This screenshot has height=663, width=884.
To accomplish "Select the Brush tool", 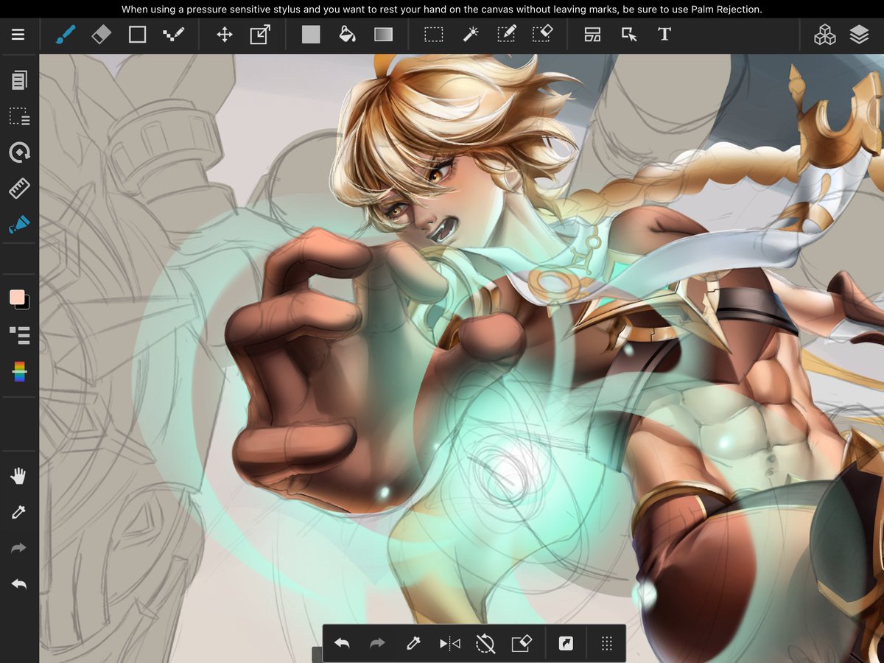I will point(66,35).
